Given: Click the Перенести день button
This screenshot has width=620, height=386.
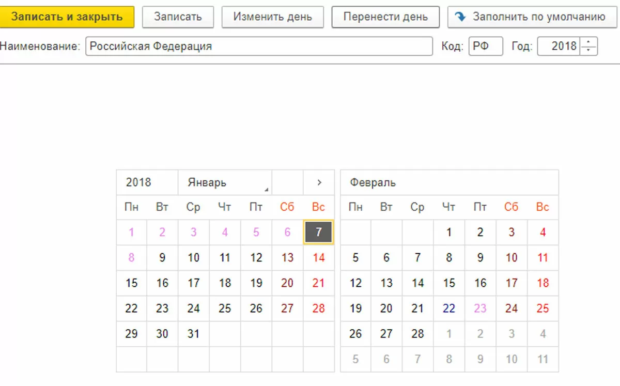Looking at the screenshot, I should tap(385, 17).
